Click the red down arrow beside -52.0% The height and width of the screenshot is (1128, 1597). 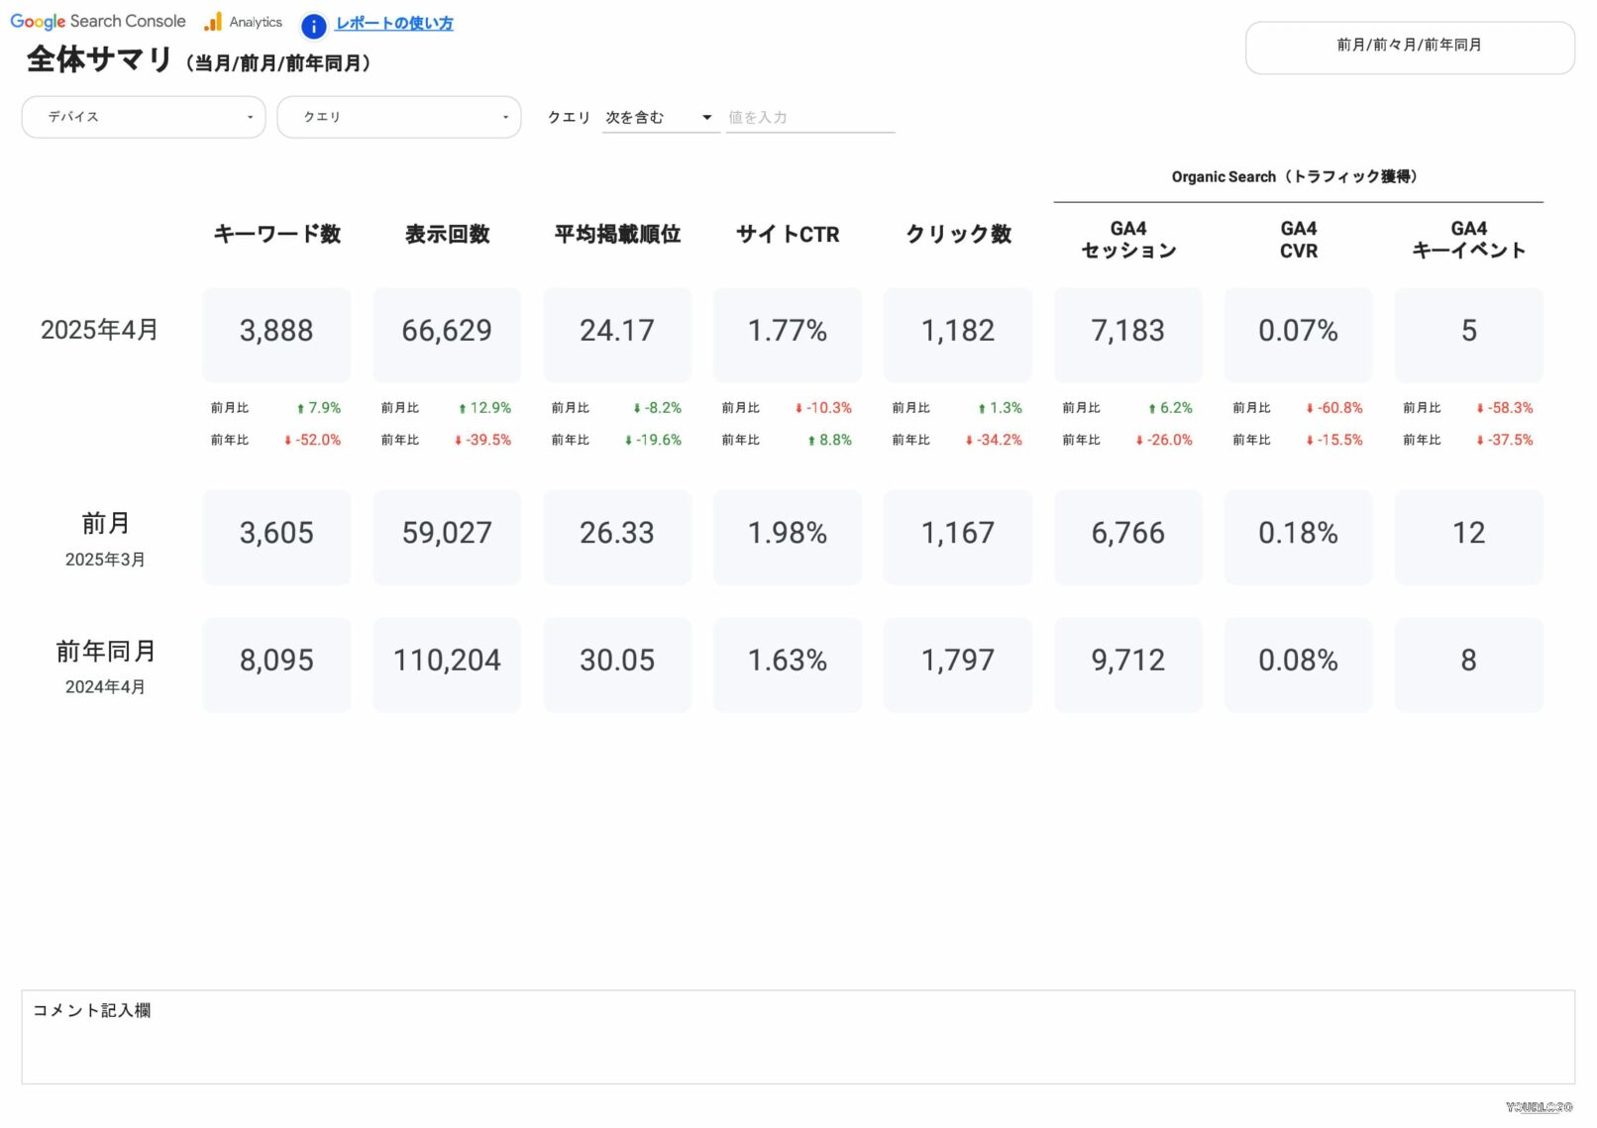pyautogui.click(x=288, y=441)
